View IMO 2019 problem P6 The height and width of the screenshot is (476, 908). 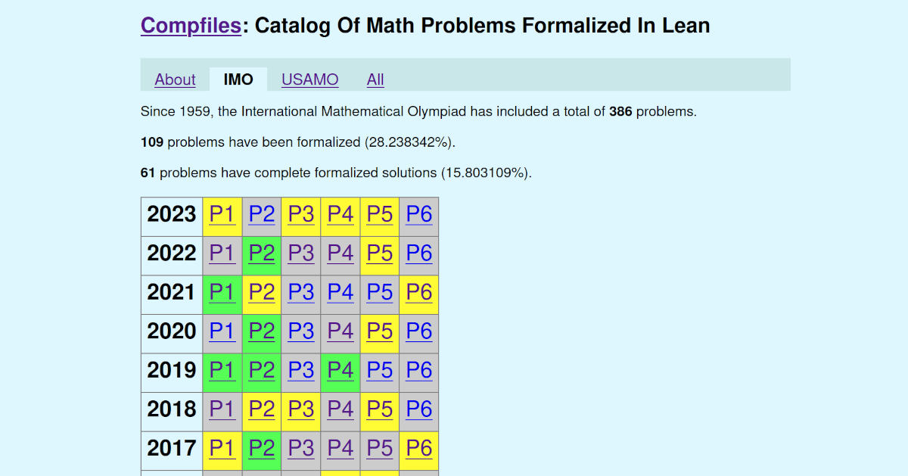point(419,371)
